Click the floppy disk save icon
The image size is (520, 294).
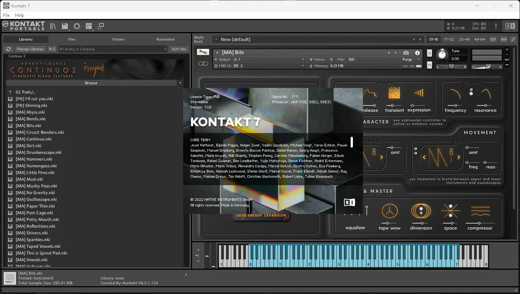65,26
